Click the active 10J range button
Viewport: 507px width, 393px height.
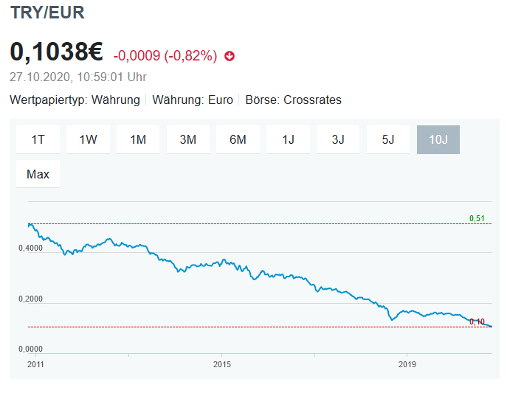click(438, 139)
